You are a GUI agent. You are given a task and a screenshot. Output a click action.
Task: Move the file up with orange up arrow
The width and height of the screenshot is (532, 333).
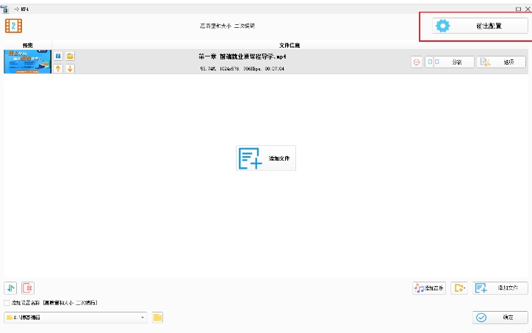[58, 68]
